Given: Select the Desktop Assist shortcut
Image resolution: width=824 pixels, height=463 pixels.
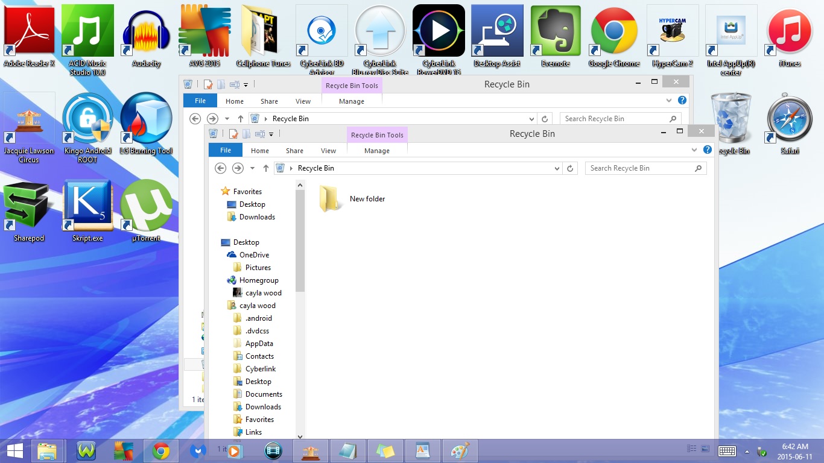Looking at the screenshot, I should pos(497,36).
